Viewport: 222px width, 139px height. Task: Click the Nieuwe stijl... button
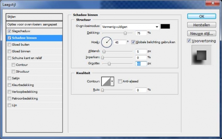tap(202, 34)
